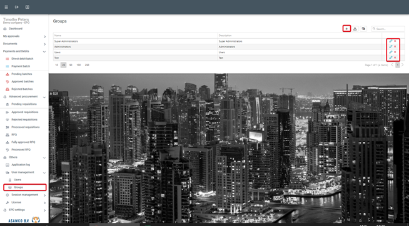
Task: Delete the Test group
Action: coord(395,57)
